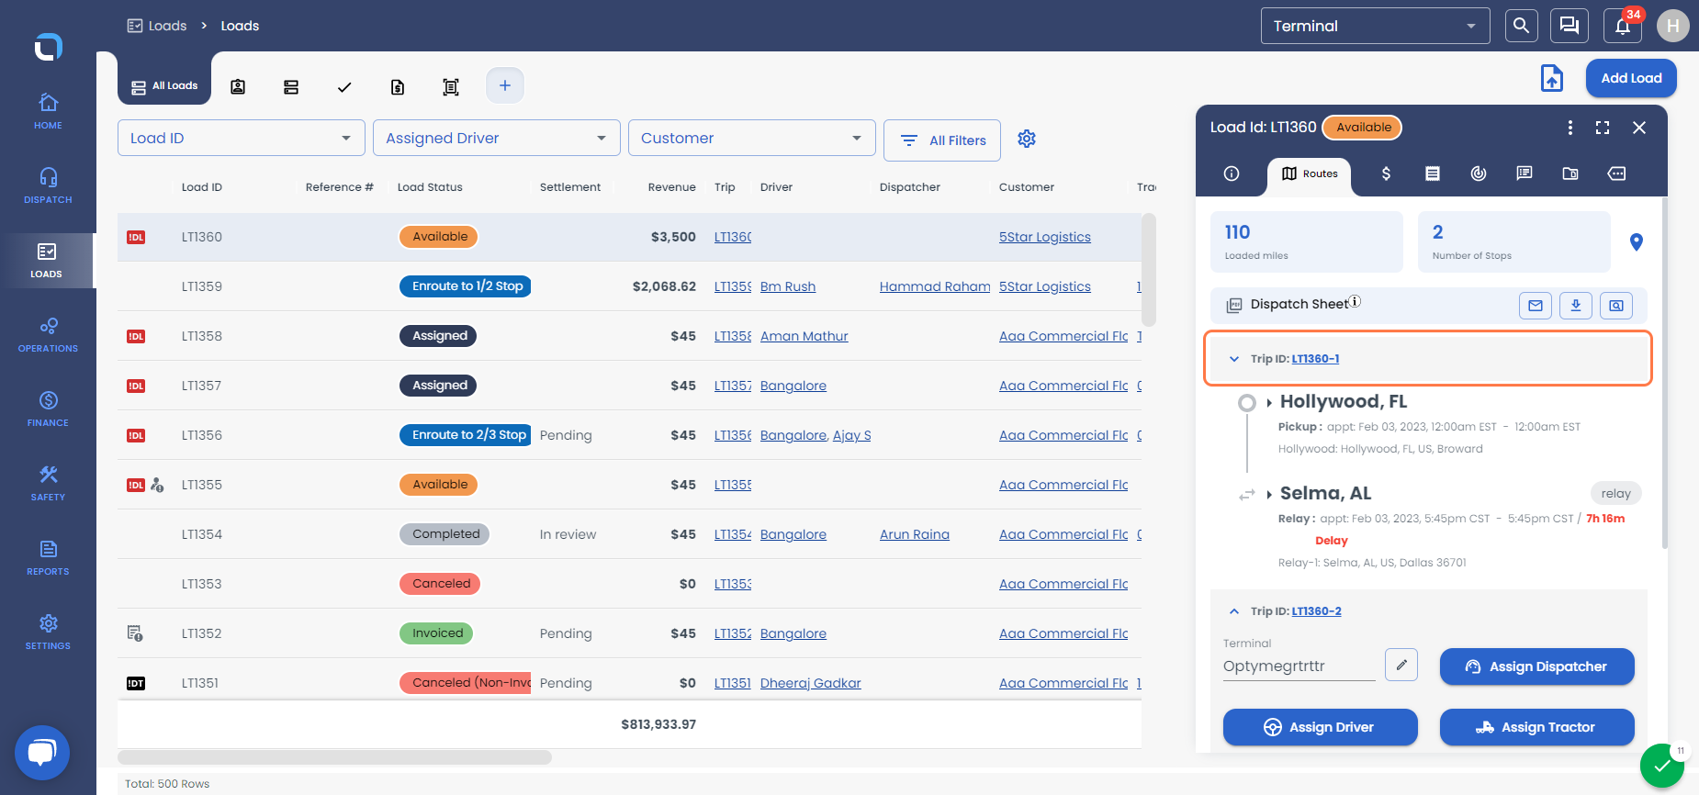
Task: Email the dispatch sheet
Action: [x=1536, y=306]
